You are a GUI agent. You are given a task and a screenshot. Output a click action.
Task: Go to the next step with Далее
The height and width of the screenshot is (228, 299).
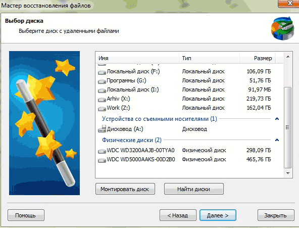click(218, 215)
